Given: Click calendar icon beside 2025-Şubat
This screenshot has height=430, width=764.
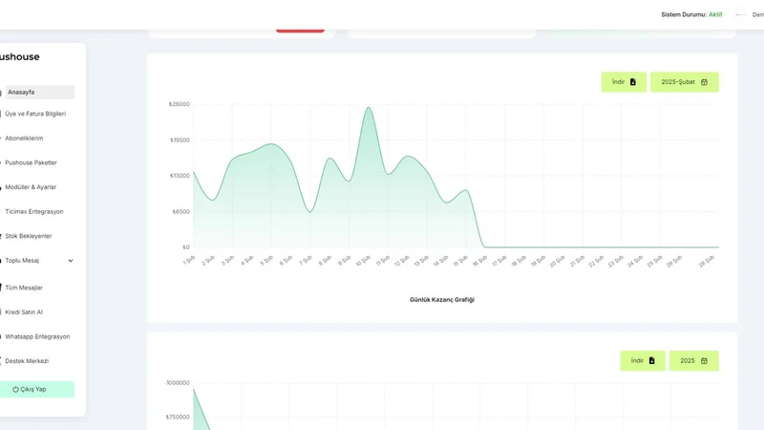Looking at the screenshot, I should click(704, 82).
